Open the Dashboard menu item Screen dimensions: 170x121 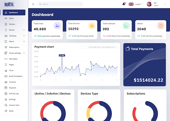point(14,12)
